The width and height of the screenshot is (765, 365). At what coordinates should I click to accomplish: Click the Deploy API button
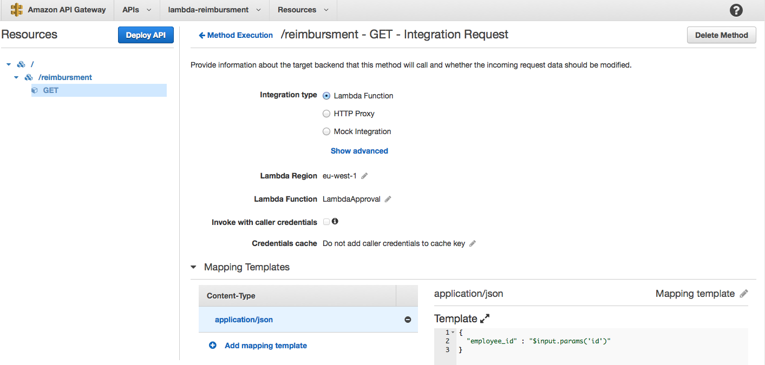146,35
